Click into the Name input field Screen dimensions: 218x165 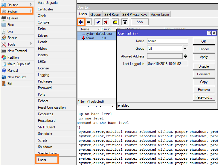click(167, 41)
